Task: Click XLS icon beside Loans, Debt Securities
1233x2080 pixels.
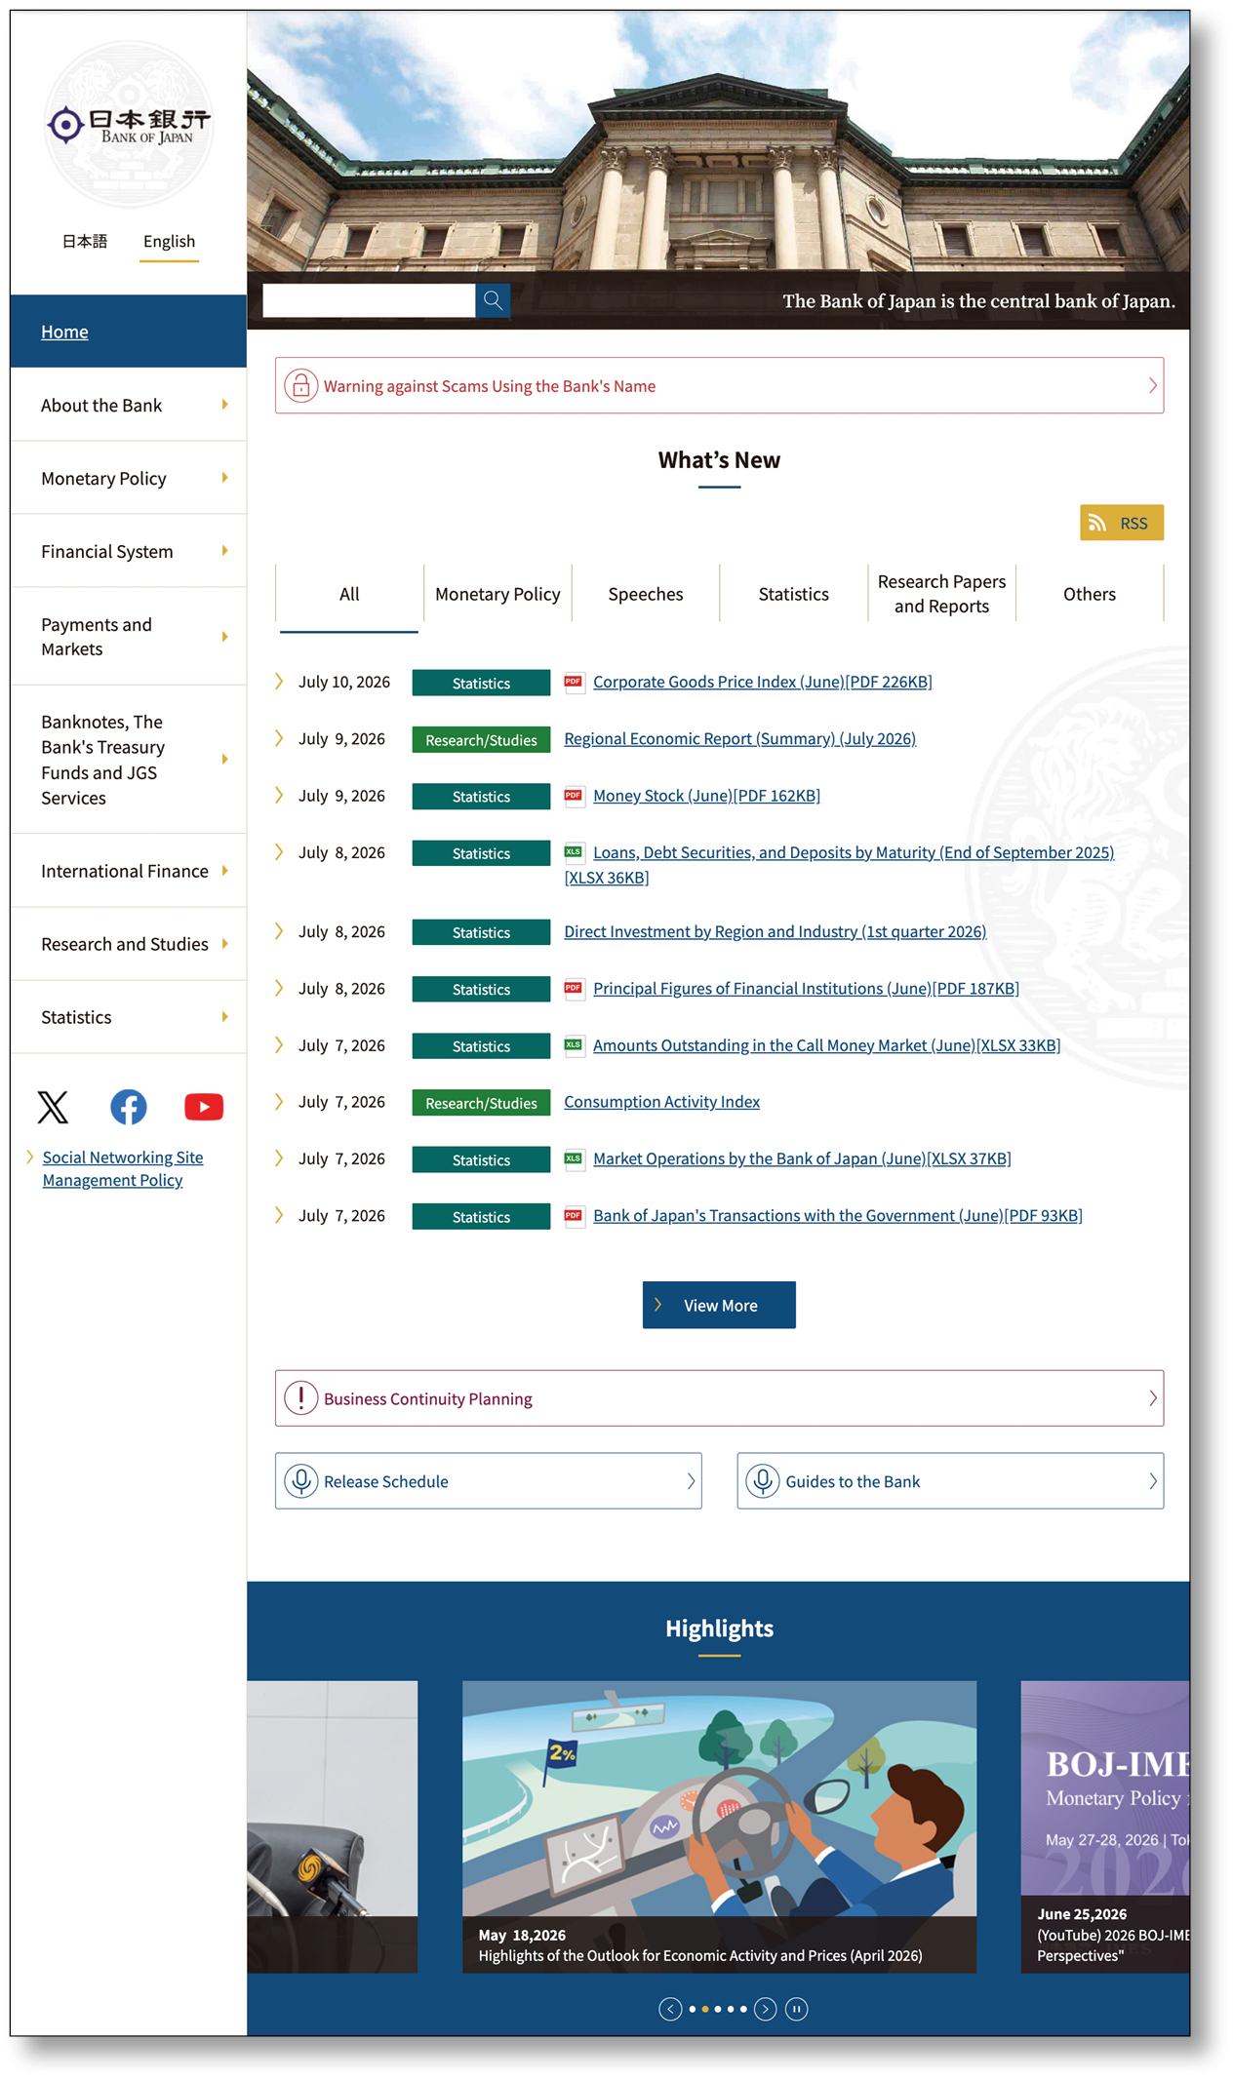Action: (x=574, y=852)
